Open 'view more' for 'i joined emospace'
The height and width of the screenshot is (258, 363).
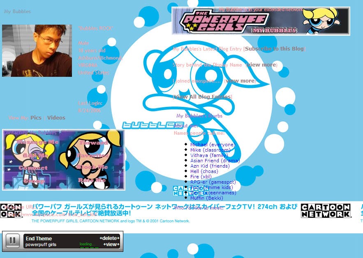point(240,81)
